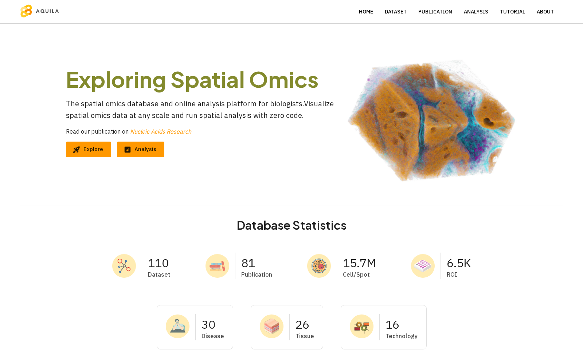Click the Dataset network graph icon
The width and height of the screenshot is (583, 364).
point(124,266)
